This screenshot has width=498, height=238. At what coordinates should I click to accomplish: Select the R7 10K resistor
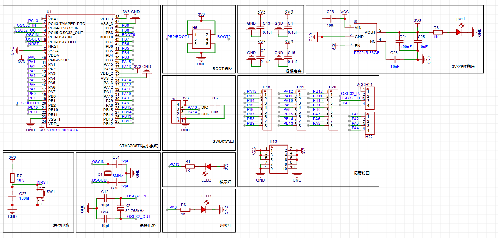(x=12, y=178)
